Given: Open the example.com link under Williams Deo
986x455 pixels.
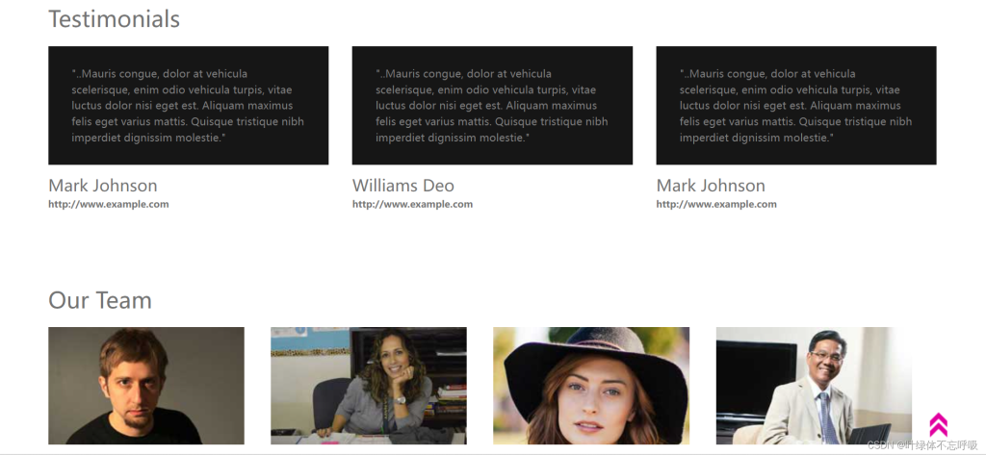Looking at the screenshot, I should [x=412, y=204].
